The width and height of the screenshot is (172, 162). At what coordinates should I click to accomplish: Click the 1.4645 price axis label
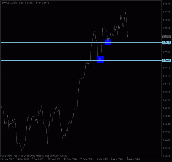tap(166, 124)
